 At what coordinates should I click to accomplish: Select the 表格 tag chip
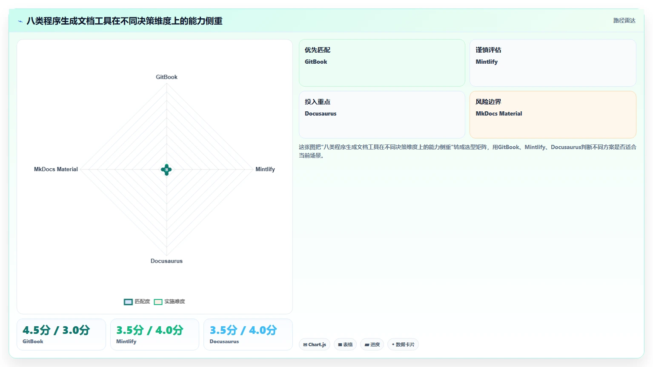pyautogui.click(x=345, y=344)
